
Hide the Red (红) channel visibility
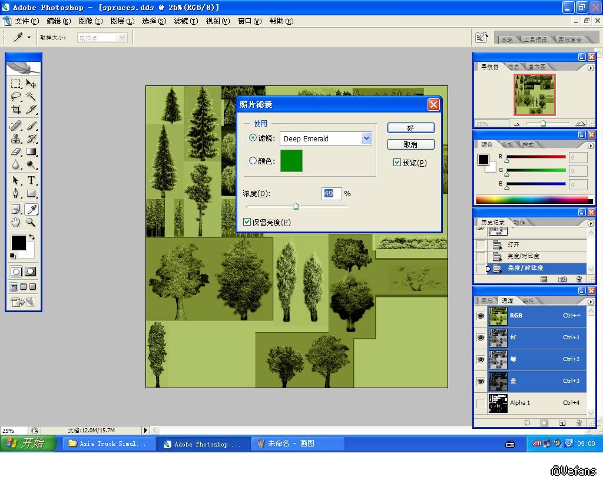tap(481, 338)
